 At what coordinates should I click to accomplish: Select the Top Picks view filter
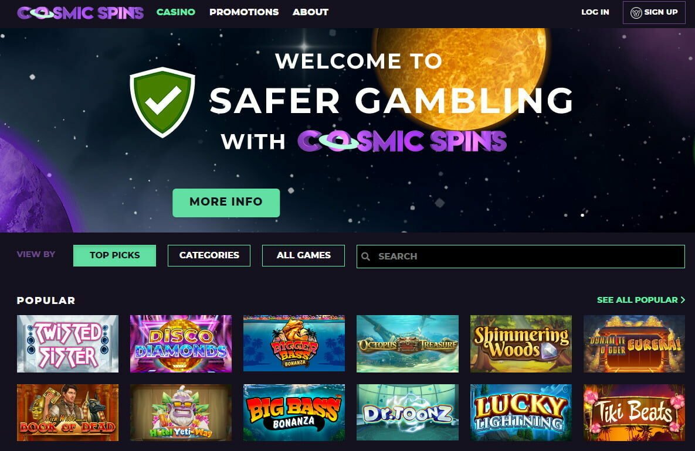pos(114,255)
